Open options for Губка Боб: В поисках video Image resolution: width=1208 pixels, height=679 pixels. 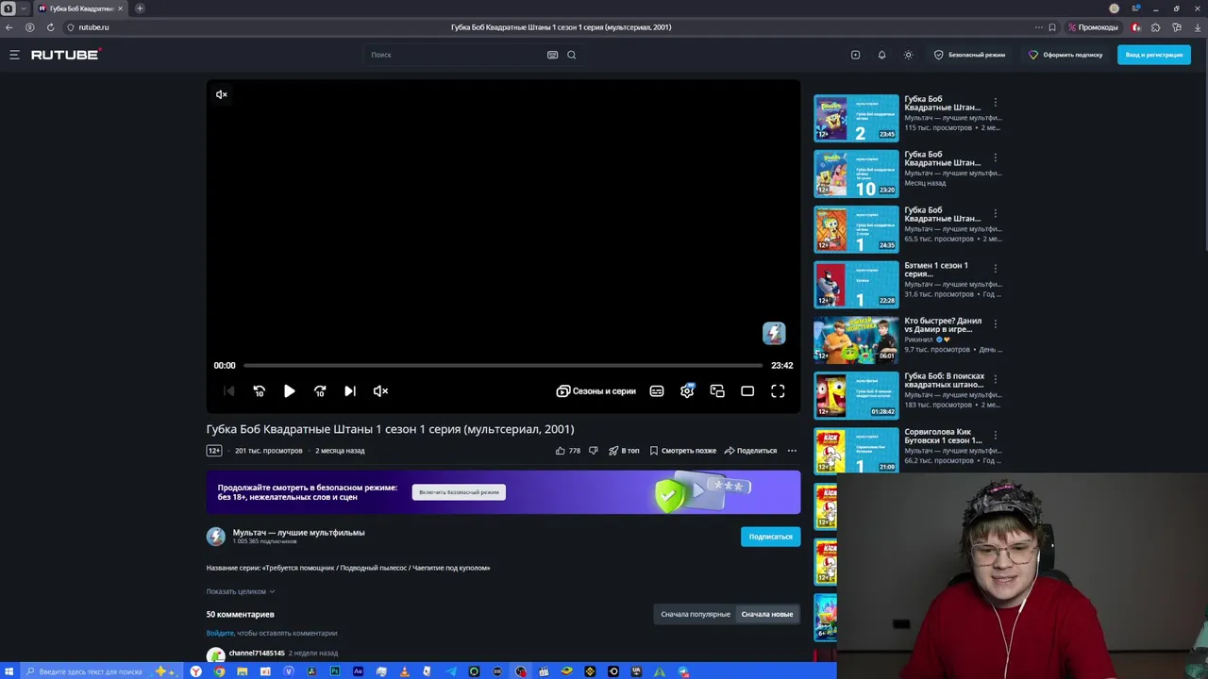(x=995, y=379)
